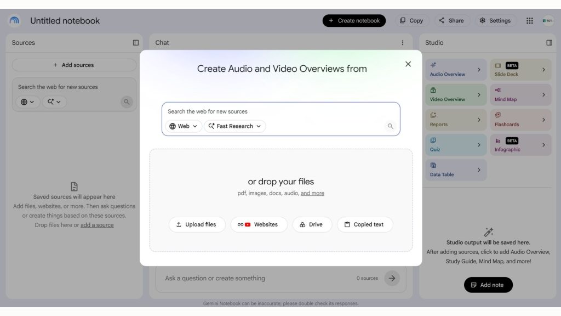561x316 pixels.
Task: Click the Untitled notebook title
Action: (x=65, y=21)
